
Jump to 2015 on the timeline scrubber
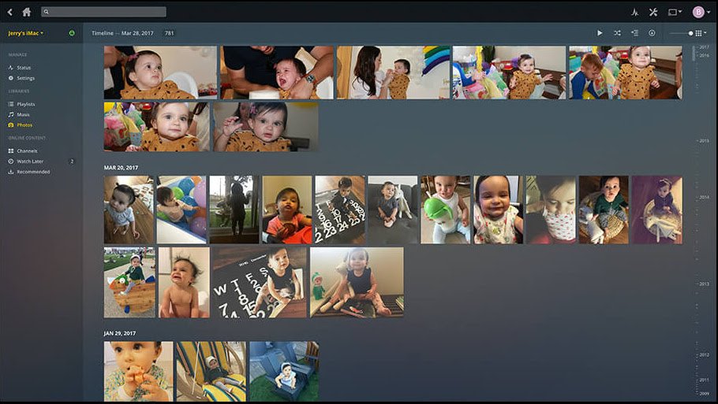pos(705,141)
